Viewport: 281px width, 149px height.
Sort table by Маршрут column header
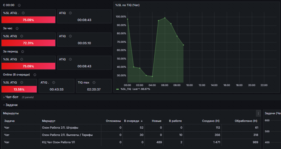coord(49,121)
